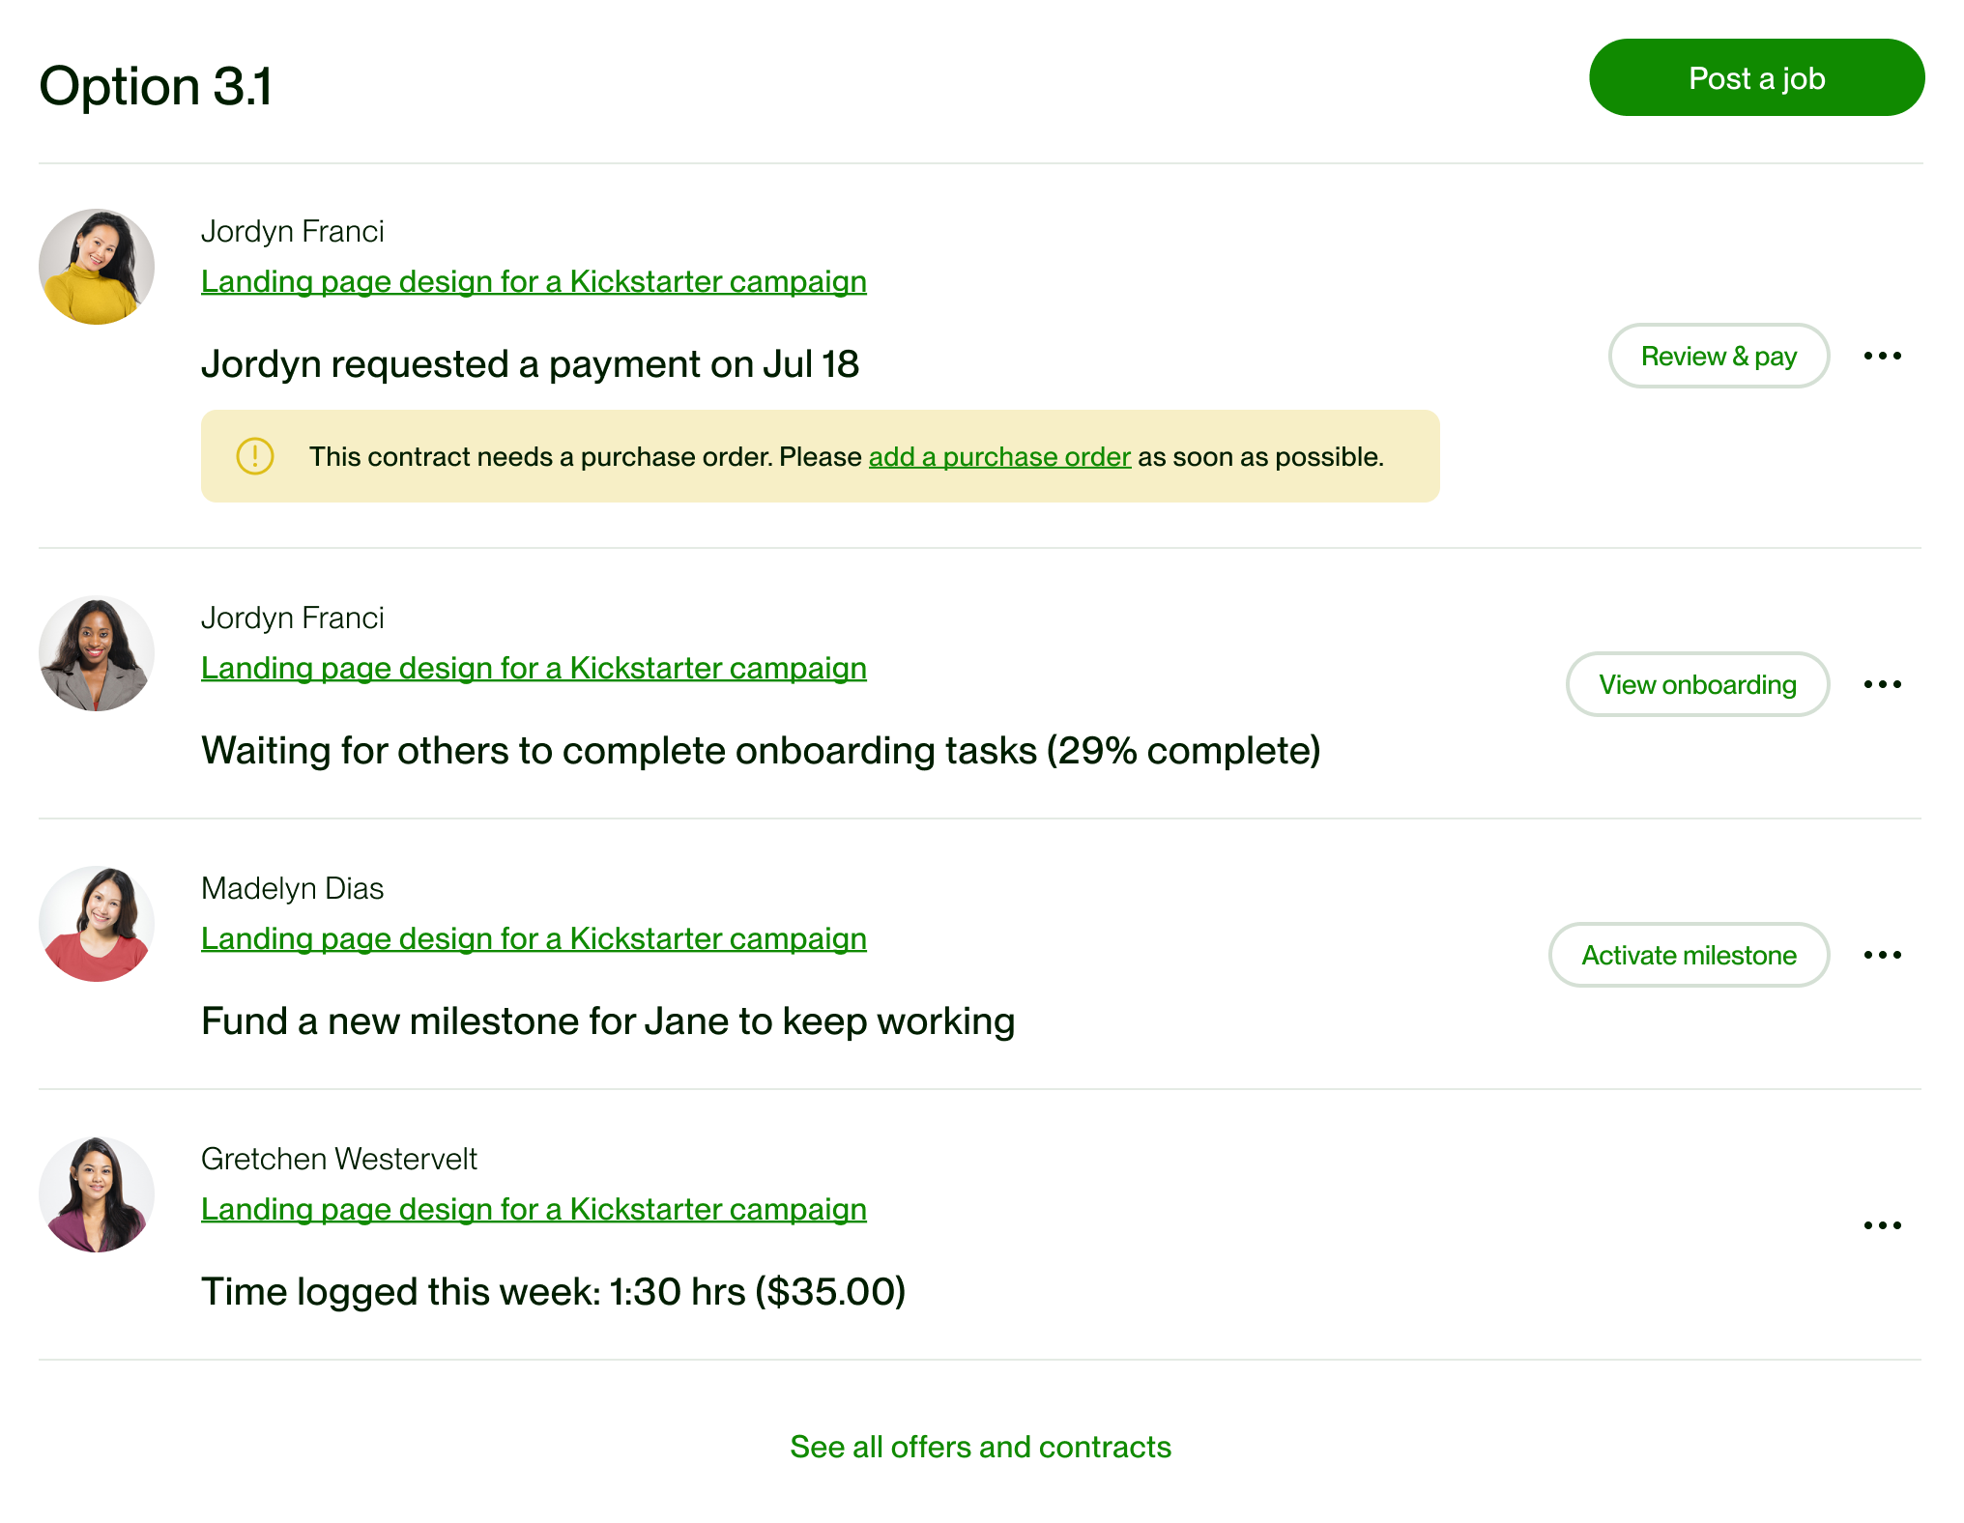Open the more options menu in Gretchen Westervelt's row
1964x1523 pixels.
pyautogui.click(x=1882, y=1225)
